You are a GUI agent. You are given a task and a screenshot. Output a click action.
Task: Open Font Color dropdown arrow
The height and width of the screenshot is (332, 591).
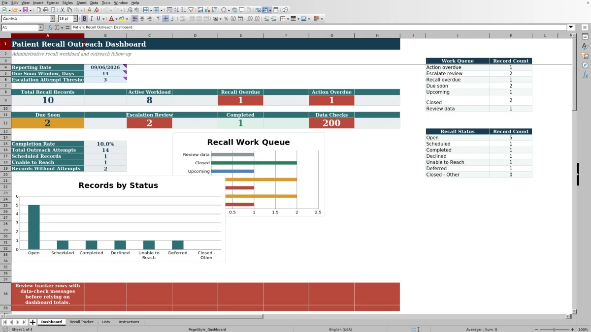116,19
